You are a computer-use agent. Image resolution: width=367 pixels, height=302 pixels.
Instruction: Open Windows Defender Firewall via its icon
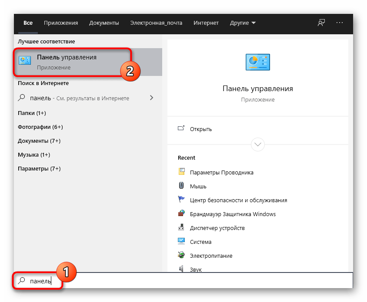(182, 214)
